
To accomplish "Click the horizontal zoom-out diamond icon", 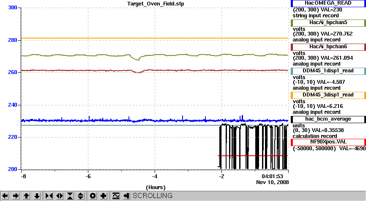I will 60,196.
